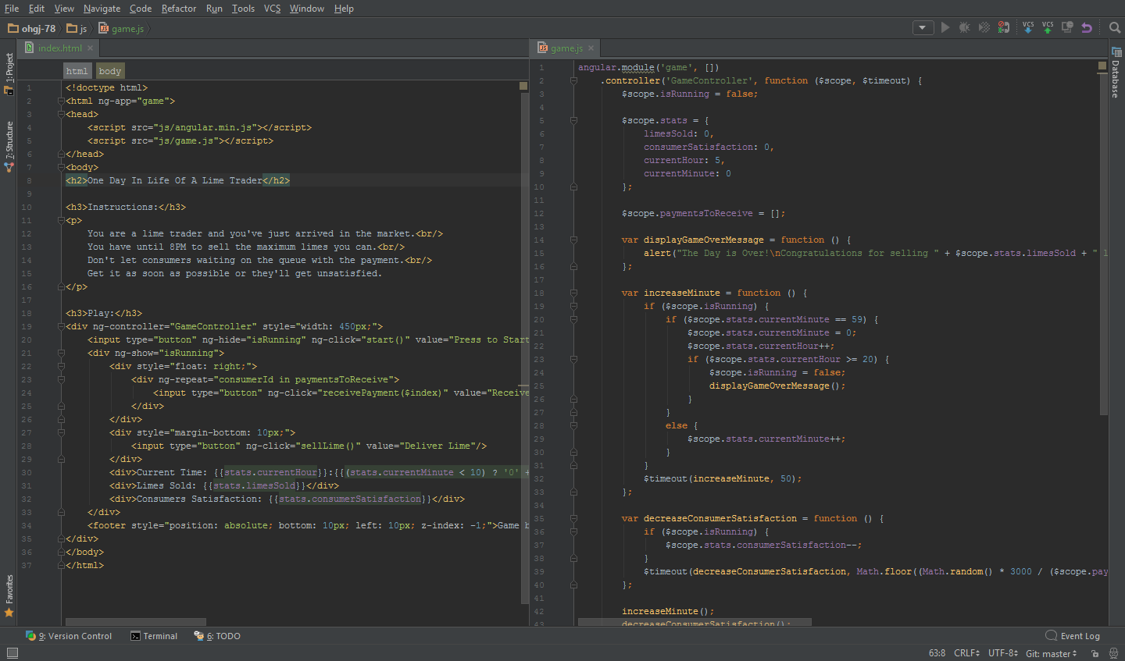The height and width of the screenshot is (661, 1125).
Task: Change UTF-8 file encoding in the status bar
Action: [1003, 653]
